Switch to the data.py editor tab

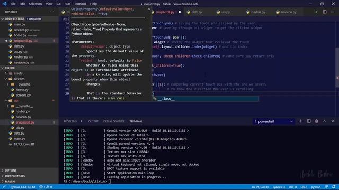point(197,12)
